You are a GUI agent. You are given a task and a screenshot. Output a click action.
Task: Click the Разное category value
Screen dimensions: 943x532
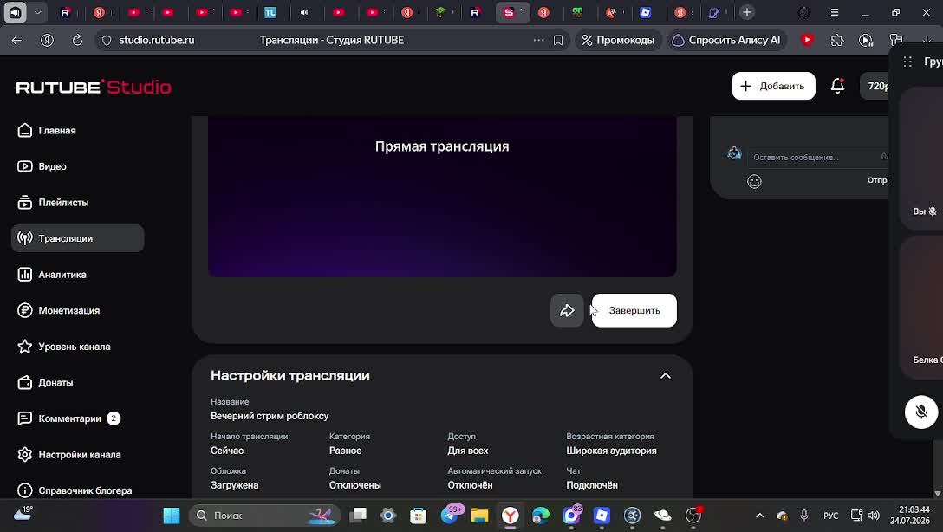tap(345, 451)
